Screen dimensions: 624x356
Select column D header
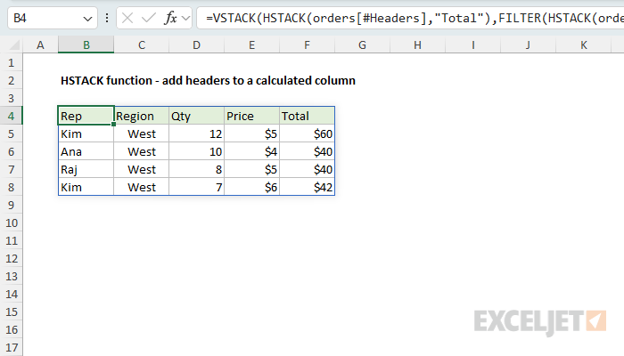tap(197, 45)
